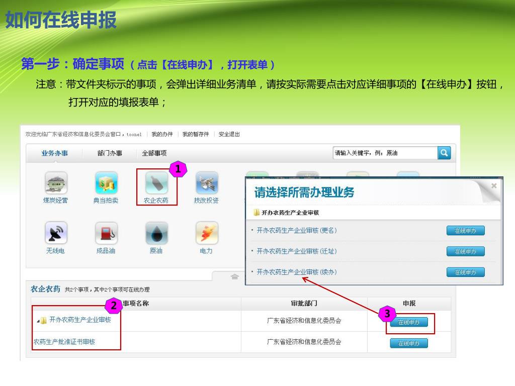This screenshot has height=386, width=515.
Task: Click popup section title 开办农药生产企业审核
Action: [x=290, y=213]
